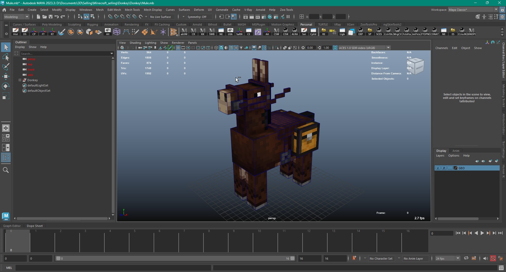Click the viewport gamma value field
The width and height of the screenshot is (506, 272).
point(327,48)
